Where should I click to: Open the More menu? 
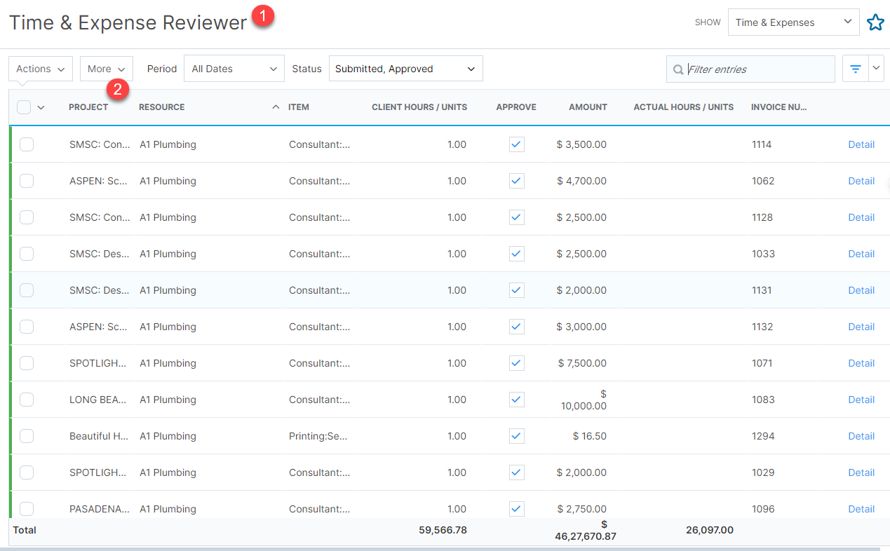107,69
